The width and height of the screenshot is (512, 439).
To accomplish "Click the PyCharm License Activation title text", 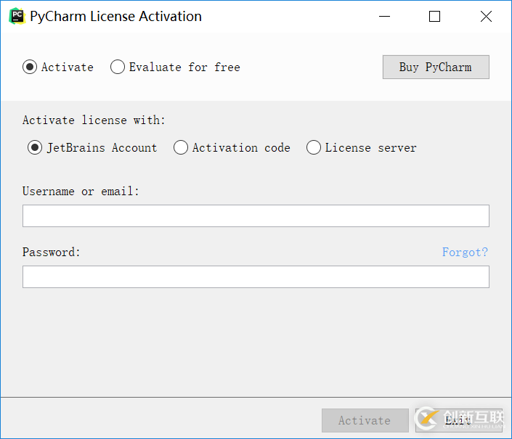I will (116, 16).
